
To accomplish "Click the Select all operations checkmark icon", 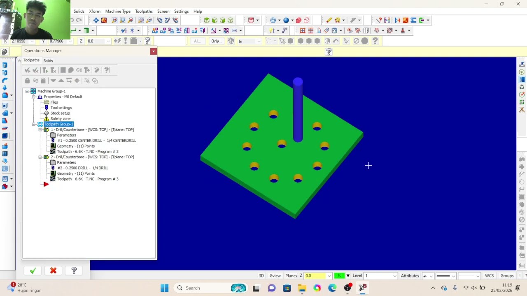I will 27,70.
